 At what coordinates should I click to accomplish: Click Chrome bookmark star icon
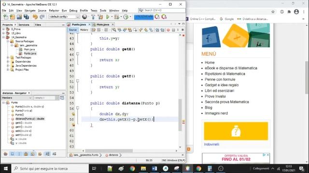point(273,12)
